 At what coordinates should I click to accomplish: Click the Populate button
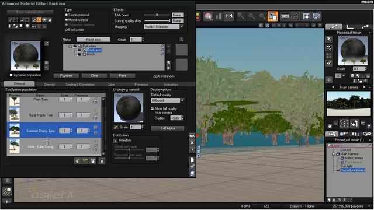(x=66, y=75)
